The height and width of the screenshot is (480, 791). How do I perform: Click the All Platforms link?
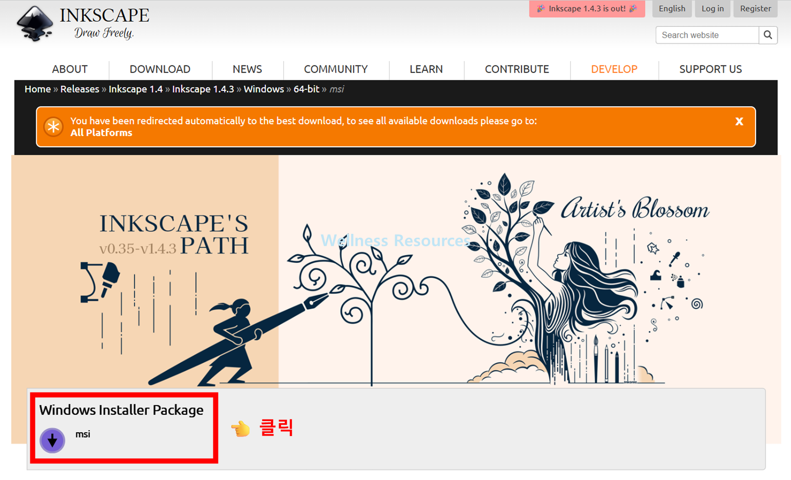tap(101, 133)
